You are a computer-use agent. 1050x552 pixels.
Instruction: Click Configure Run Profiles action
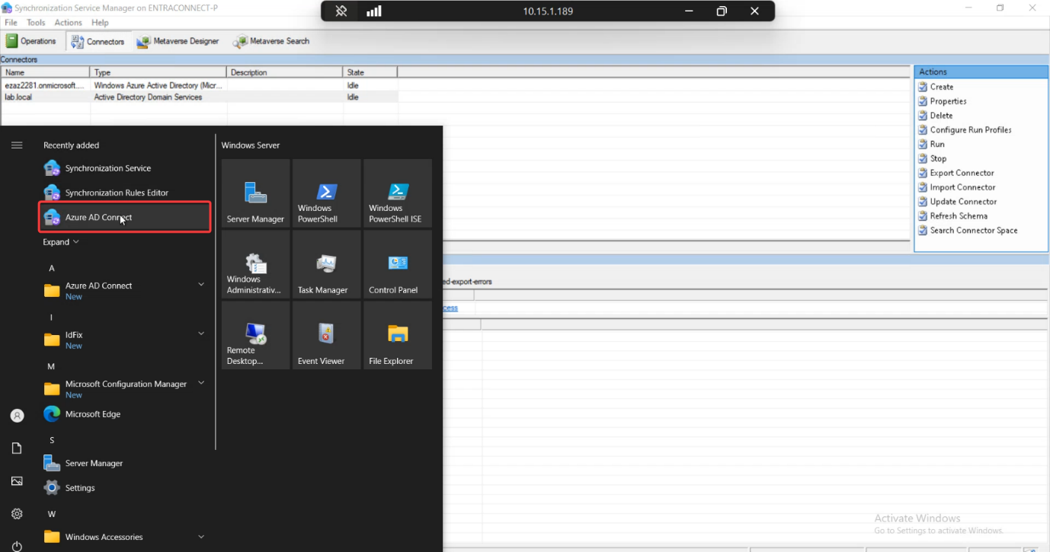click(x=971, y=130)
